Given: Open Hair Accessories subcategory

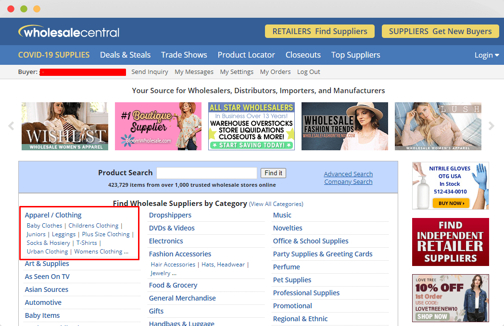Looking at the screenshot, I should pos(173,265).
